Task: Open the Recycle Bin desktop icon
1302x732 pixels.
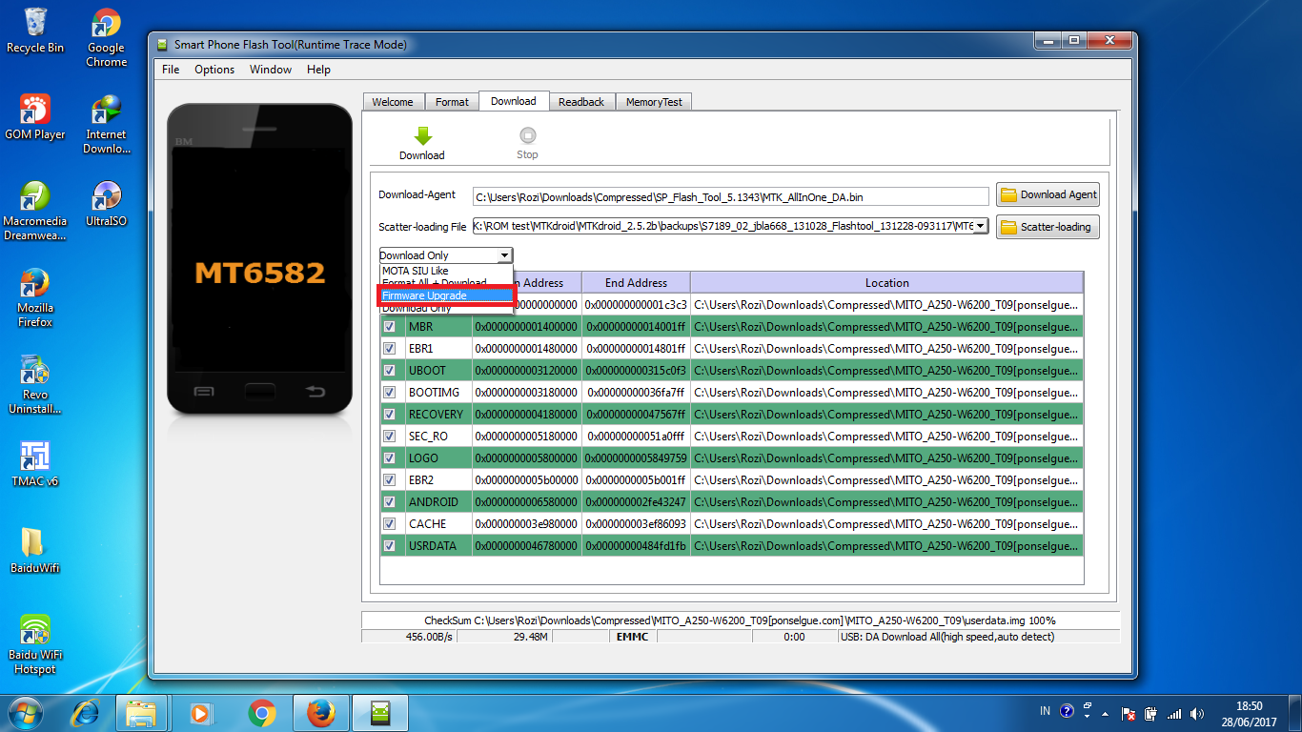Action: (35, 30)
